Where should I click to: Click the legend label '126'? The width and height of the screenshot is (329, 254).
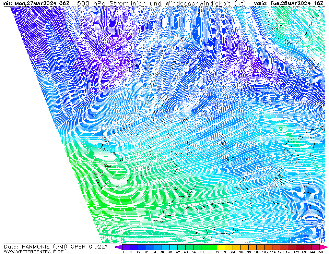tap(289, 252)
